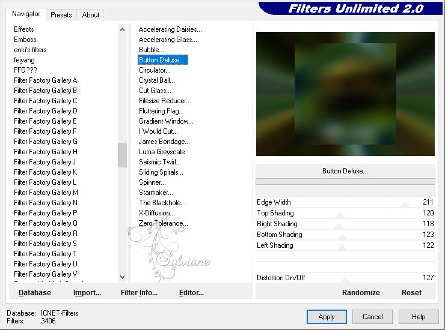Select Filter Factory Gallery P
445x330 pixels.
click(46, 213)
